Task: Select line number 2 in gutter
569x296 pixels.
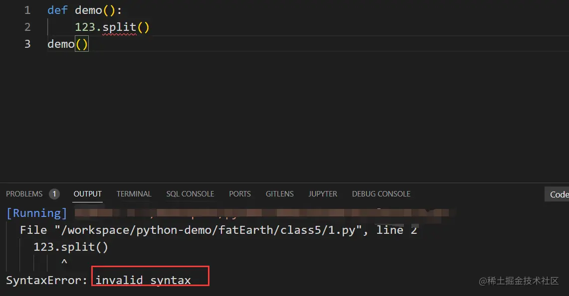Action: (x=27, y=27)
